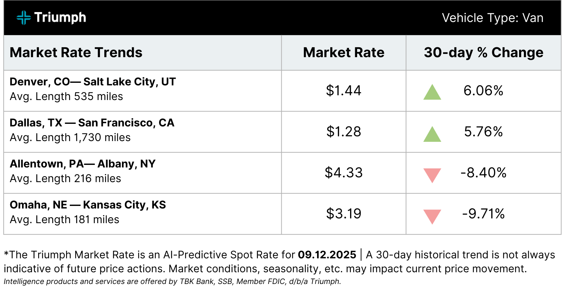
Task: Select the Triumph brand name text
Action: pyautogui.click(x=60, y=18)
